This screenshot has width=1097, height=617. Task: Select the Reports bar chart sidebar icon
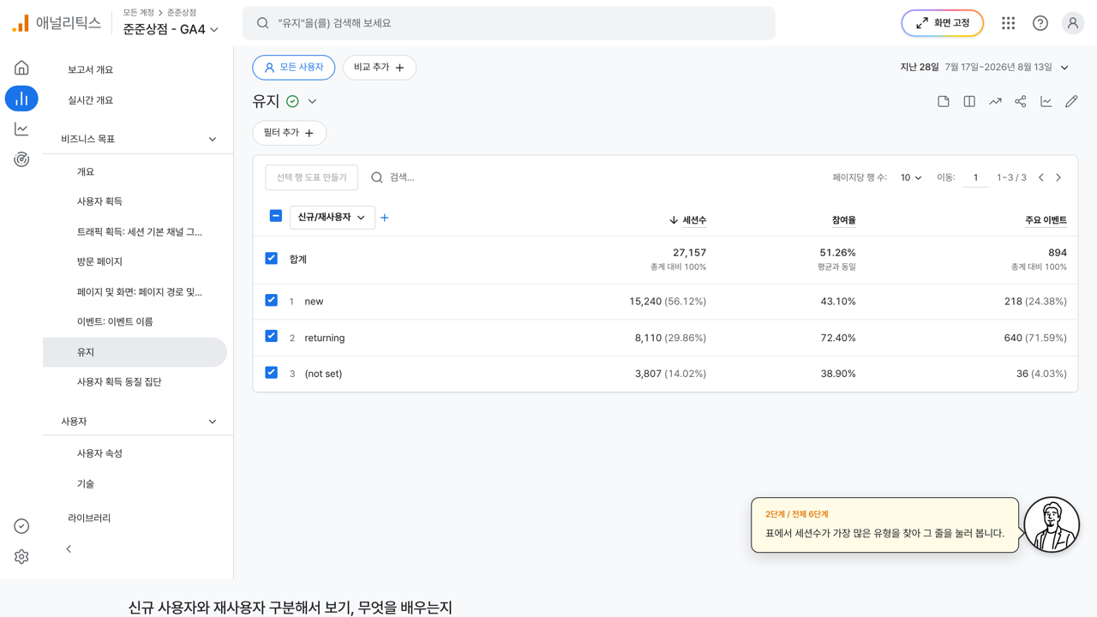point(21,99)
